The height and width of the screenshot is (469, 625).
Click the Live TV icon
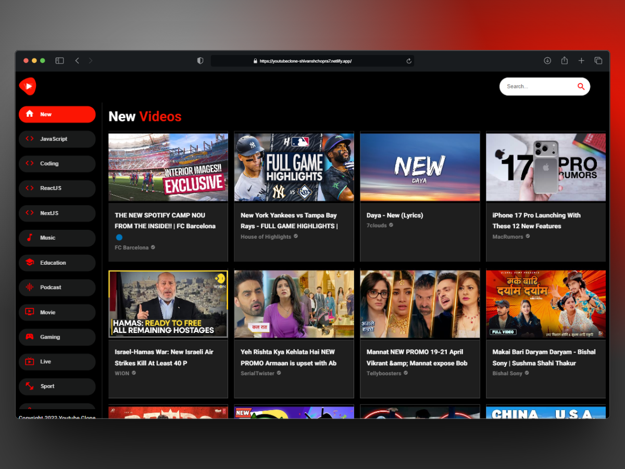click(x=30, y=362)
